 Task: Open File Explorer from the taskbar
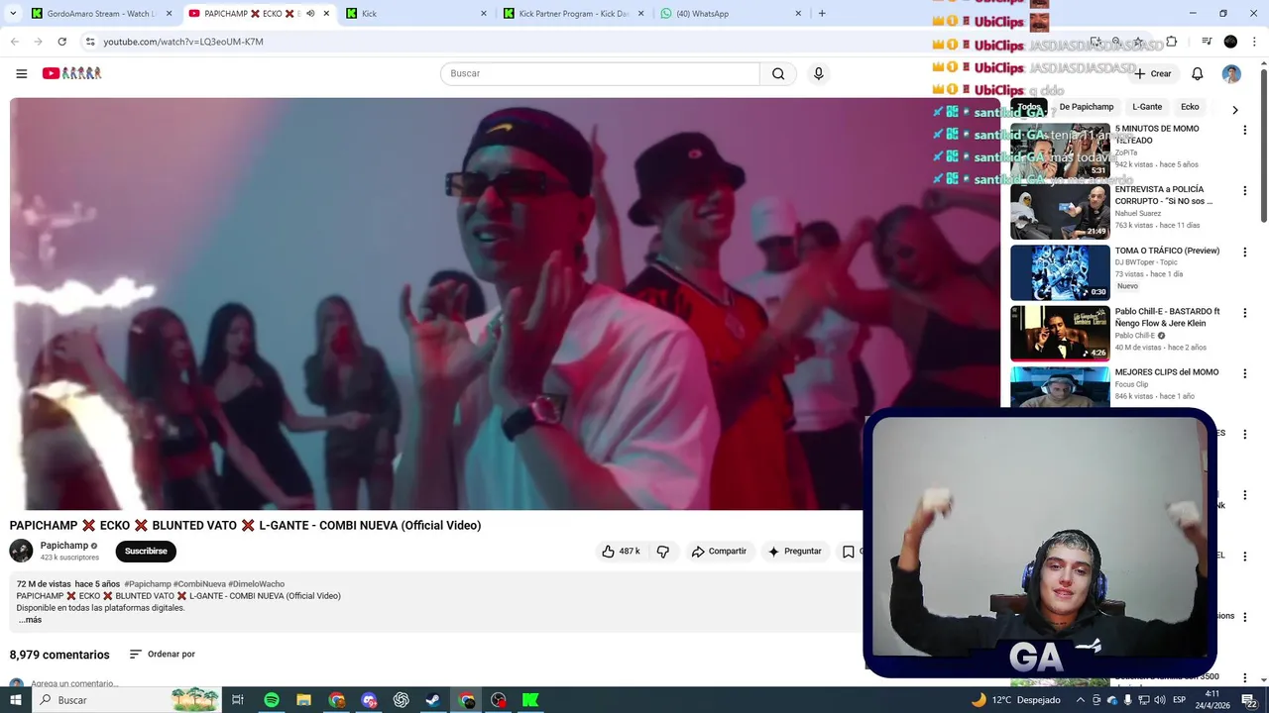303,700
